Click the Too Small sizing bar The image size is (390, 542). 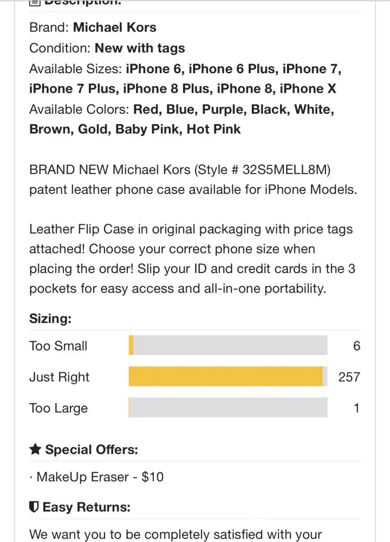pyautogui.click(x=227, y=346)
